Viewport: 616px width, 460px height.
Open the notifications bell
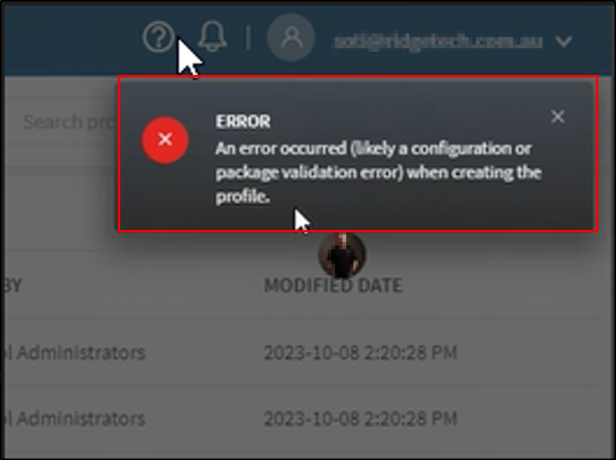[212, 36]
